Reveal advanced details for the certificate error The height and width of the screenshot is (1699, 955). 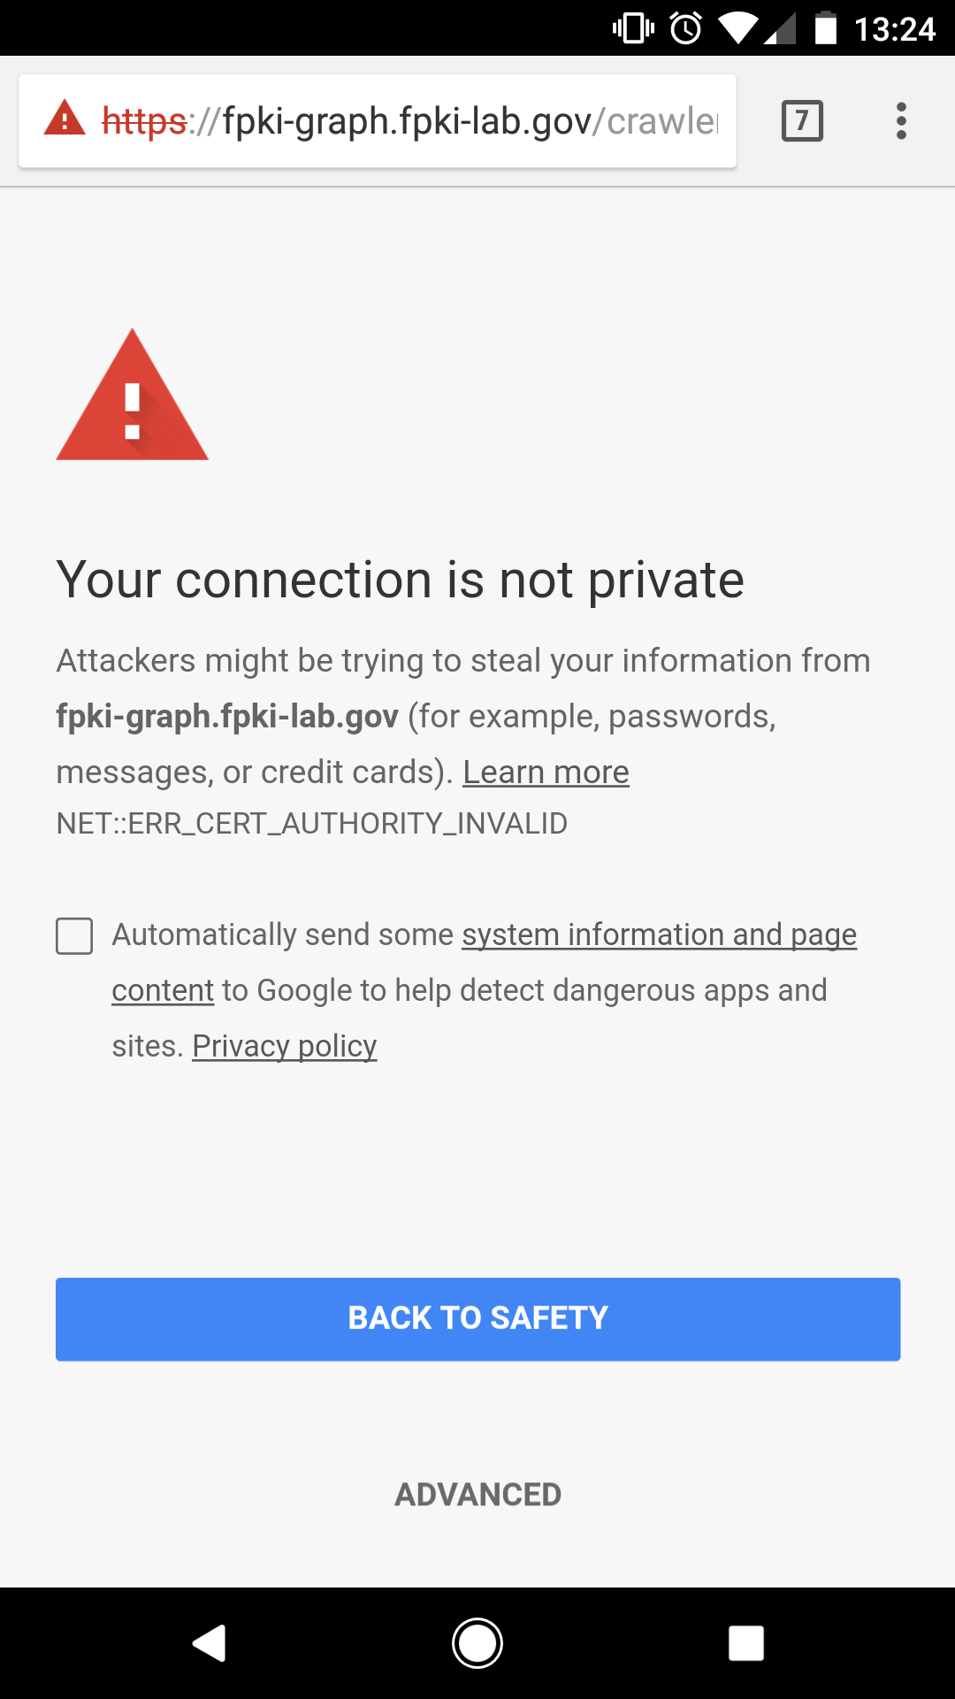tap(477, 1494)
